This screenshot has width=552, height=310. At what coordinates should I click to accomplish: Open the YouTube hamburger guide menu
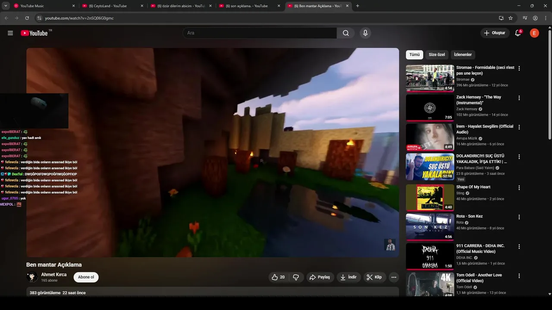pyautogui.click(x=10, y=33)
